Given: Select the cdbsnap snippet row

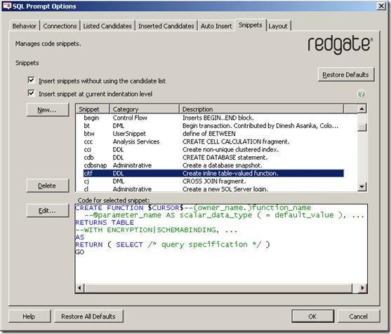Looking at the screenshot, I should 213,165.
